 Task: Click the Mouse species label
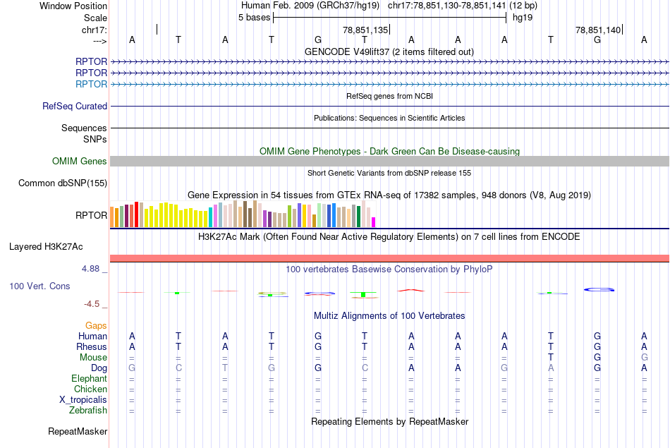pyautogui.click(x=93, y=358)
